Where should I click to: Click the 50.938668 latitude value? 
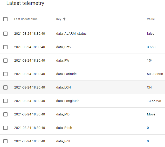click(155, 74)
